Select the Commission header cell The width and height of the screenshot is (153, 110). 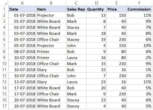(x=139, y=9)
